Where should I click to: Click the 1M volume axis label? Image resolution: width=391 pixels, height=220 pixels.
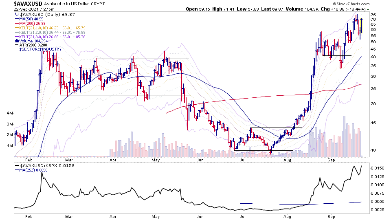click(10, 146)
